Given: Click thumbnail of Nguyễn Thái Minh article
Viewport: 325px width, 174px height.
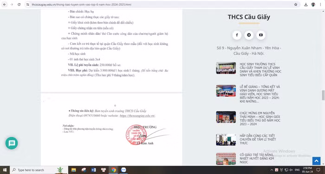Looking at the screenshot, I should tap(226, 117).
